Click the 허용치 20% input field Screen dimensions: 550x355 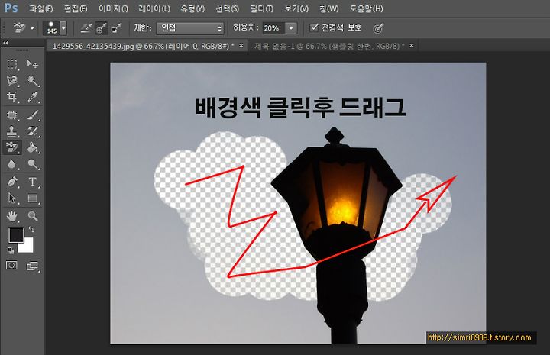click(273, 28)
